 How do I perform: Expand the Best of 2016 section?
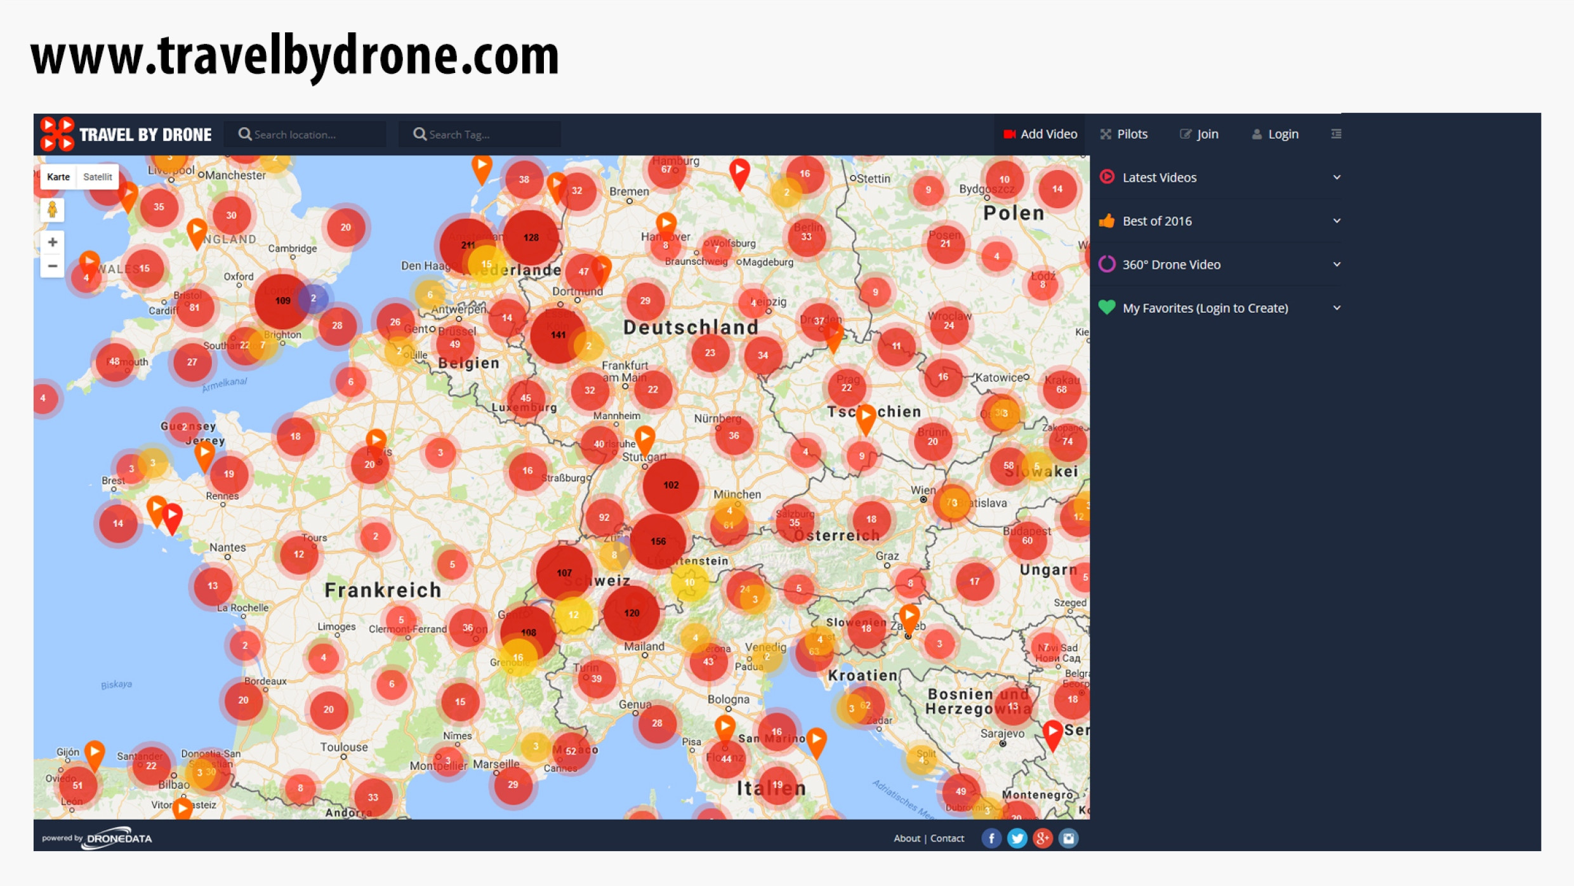(1156, 221)
